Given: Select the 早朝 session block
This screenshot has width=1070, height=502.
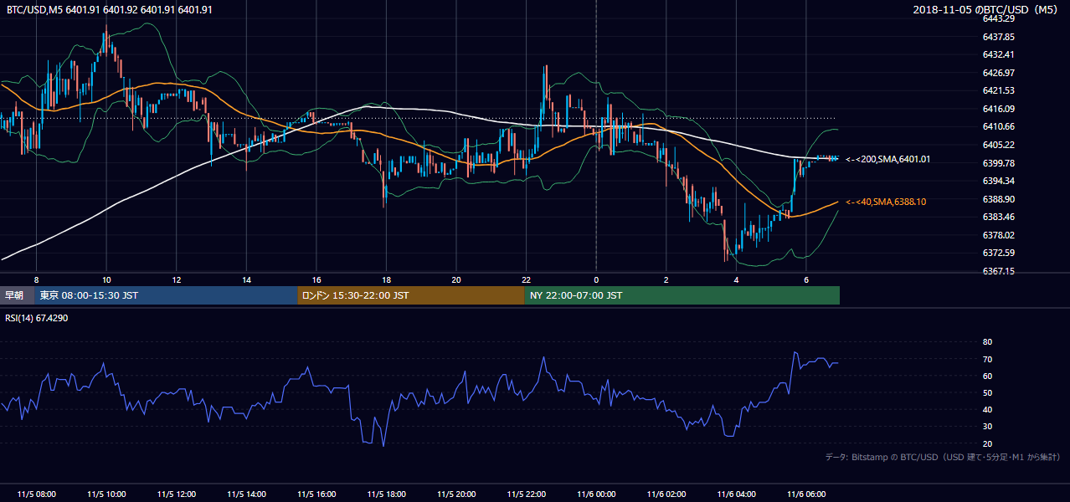Looking at the screenshot, I should point(17,295).
